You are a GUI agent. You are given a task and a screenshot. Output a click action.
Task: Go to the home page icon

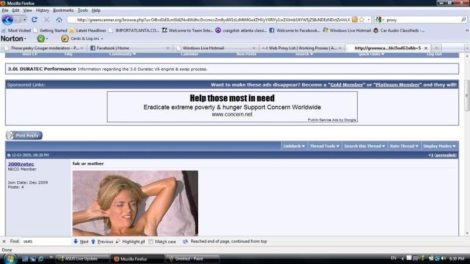(59, 19)
